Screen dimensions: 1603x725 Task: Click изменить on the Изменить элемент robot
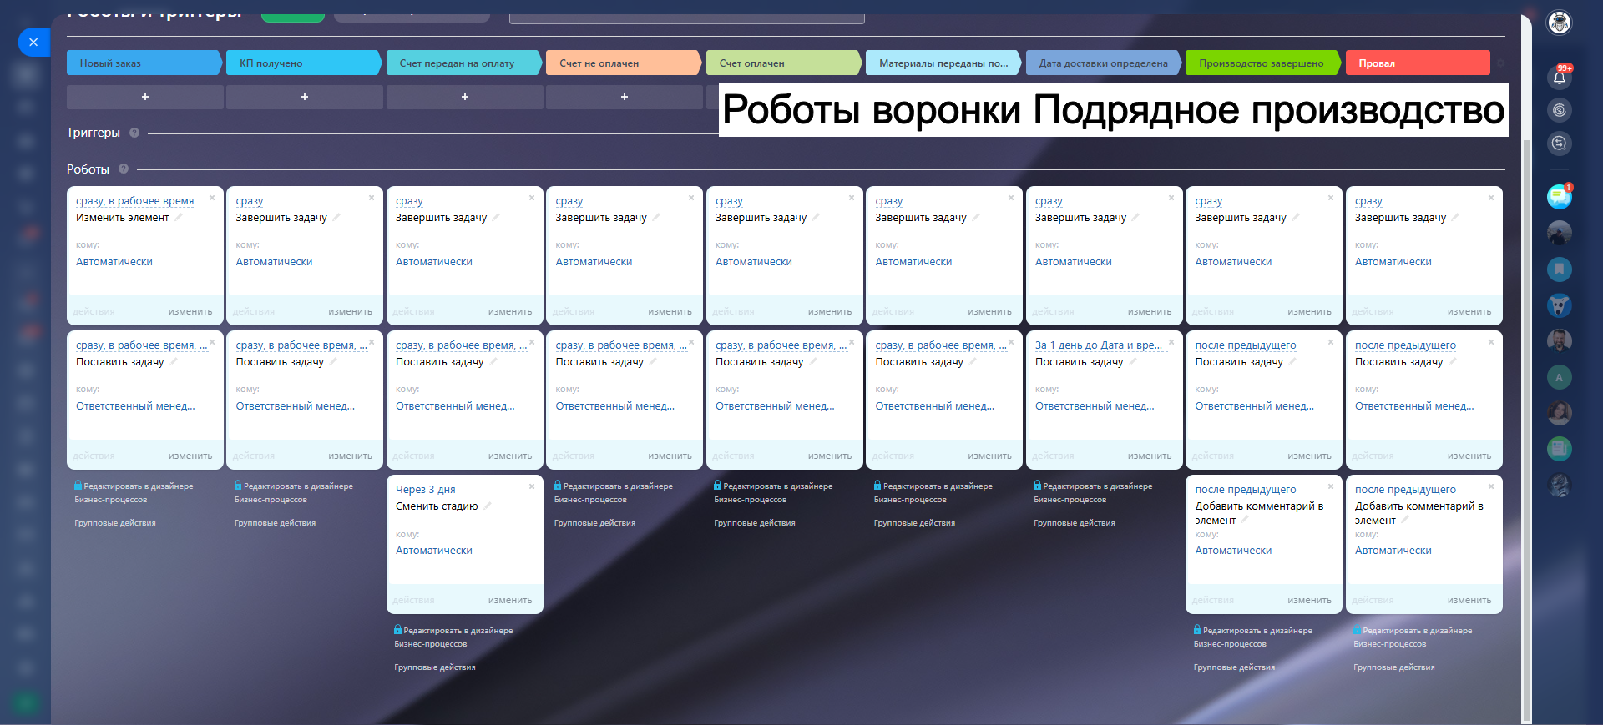(190, 312)
